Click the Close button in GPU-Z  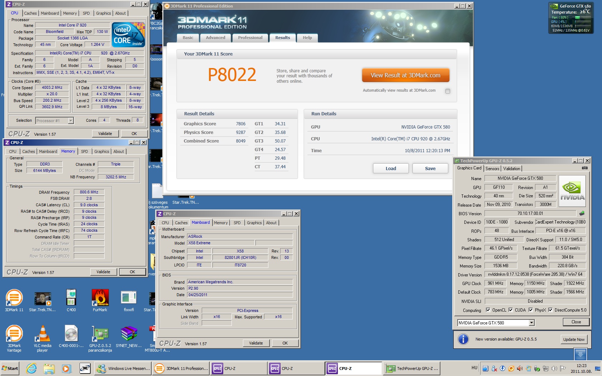click(x=576, y=322)
